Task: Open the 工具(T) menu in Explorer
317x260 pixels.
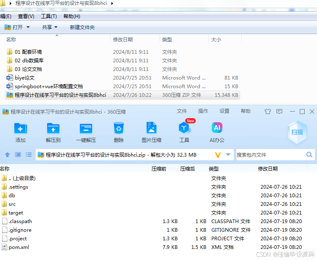Action: click(49, 16)
